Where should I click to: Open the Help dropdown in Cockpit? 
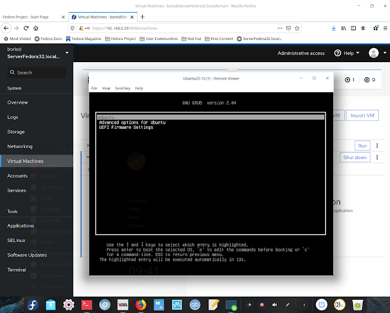tap(346, 53)
